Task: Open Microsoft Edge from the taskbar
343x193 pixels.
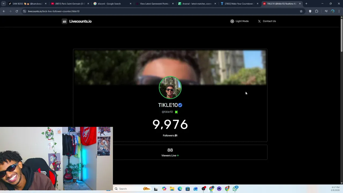Action: point(180,189)
